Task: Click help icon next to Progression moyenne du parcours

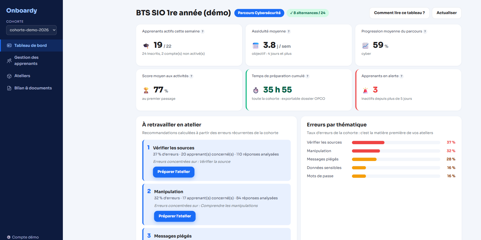Action: tap(425, 32)
